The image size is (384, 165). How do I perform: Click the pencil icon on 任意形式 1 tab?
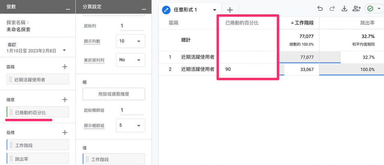[x=166, y=10]
